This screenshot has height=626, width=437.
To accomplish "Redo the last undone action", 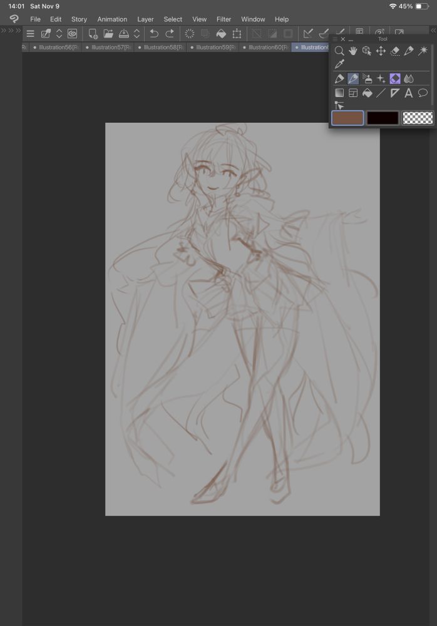I will (x=170, y=34).
